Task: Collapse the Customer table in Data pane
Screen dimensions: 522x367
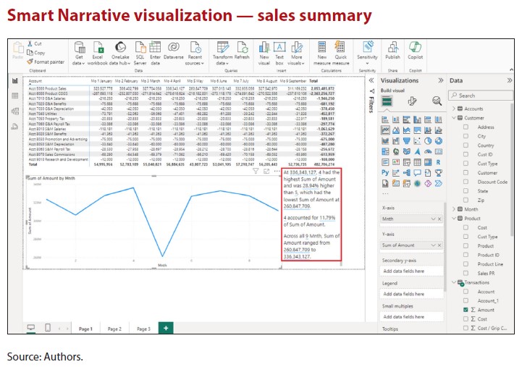Action: [x=454, y=117]
